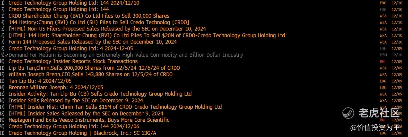Image resolution: width=408 pixels, height=137 pixels.
Task: Click the Helium demand headline with checkmark
Action: click(x=126, y=55)
